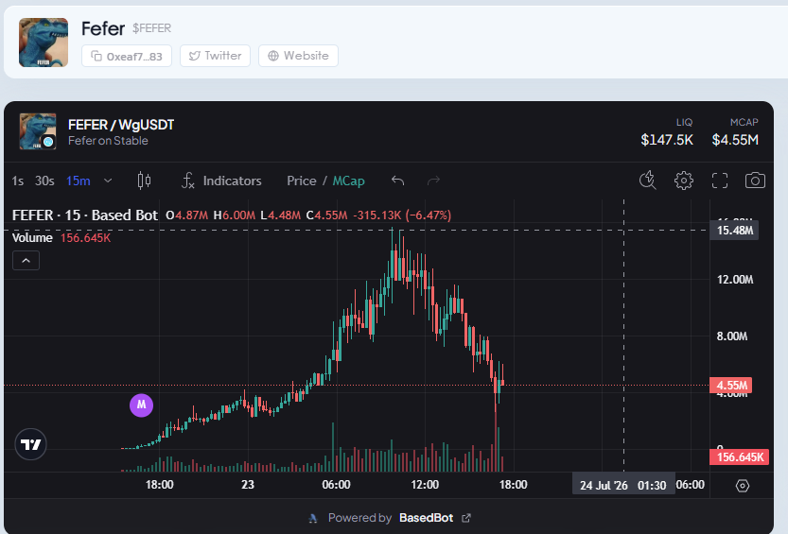Click the $FEFER ticker text
This screenshot has height=534, width=788.
tap(151, 28)
